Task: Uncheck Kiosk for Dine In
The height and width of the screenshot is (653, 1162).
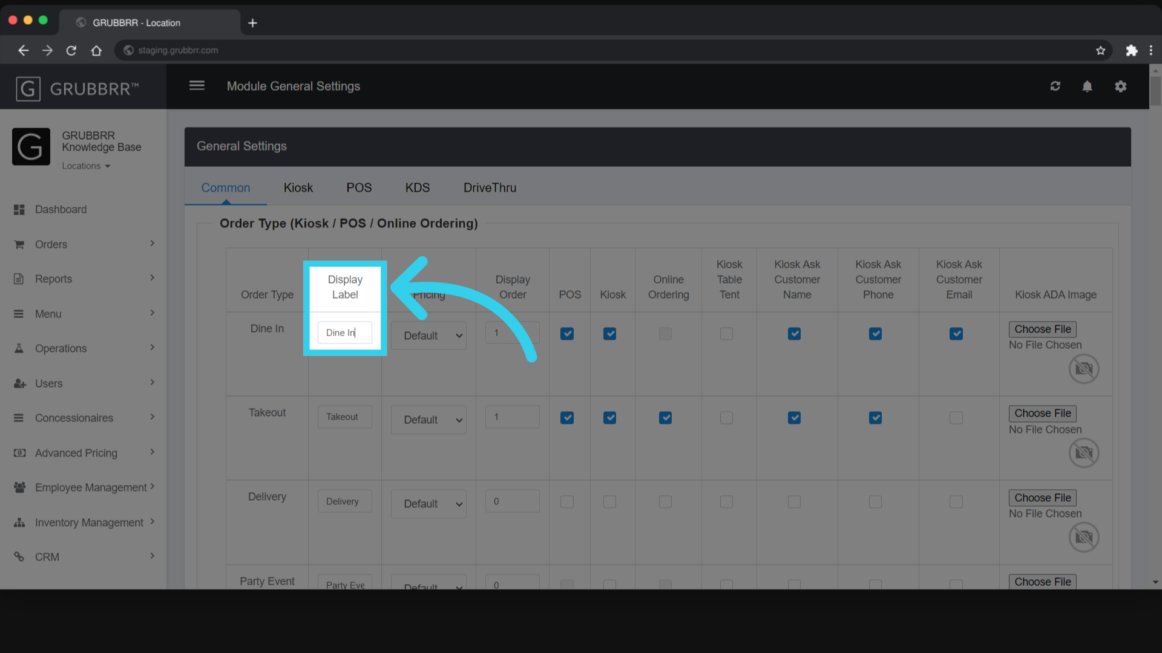Action: tap(610, 334)
